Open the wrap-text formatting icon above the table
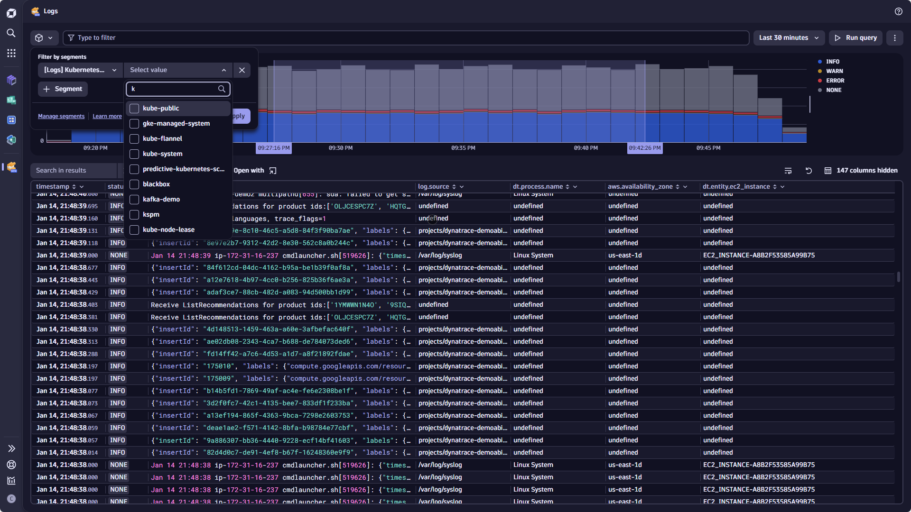The height and width of the screenshot is (512, 911). coord(788,171)
